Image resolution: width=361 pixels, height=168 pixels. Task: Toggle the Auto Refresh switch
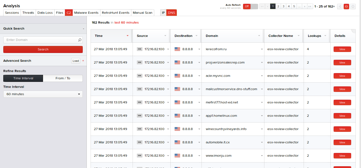(x=251, y=7)
